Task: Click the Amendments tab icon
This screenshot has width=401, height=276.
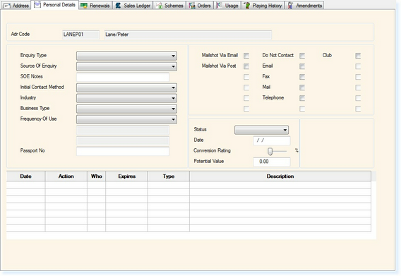Action: click(290, 6)
